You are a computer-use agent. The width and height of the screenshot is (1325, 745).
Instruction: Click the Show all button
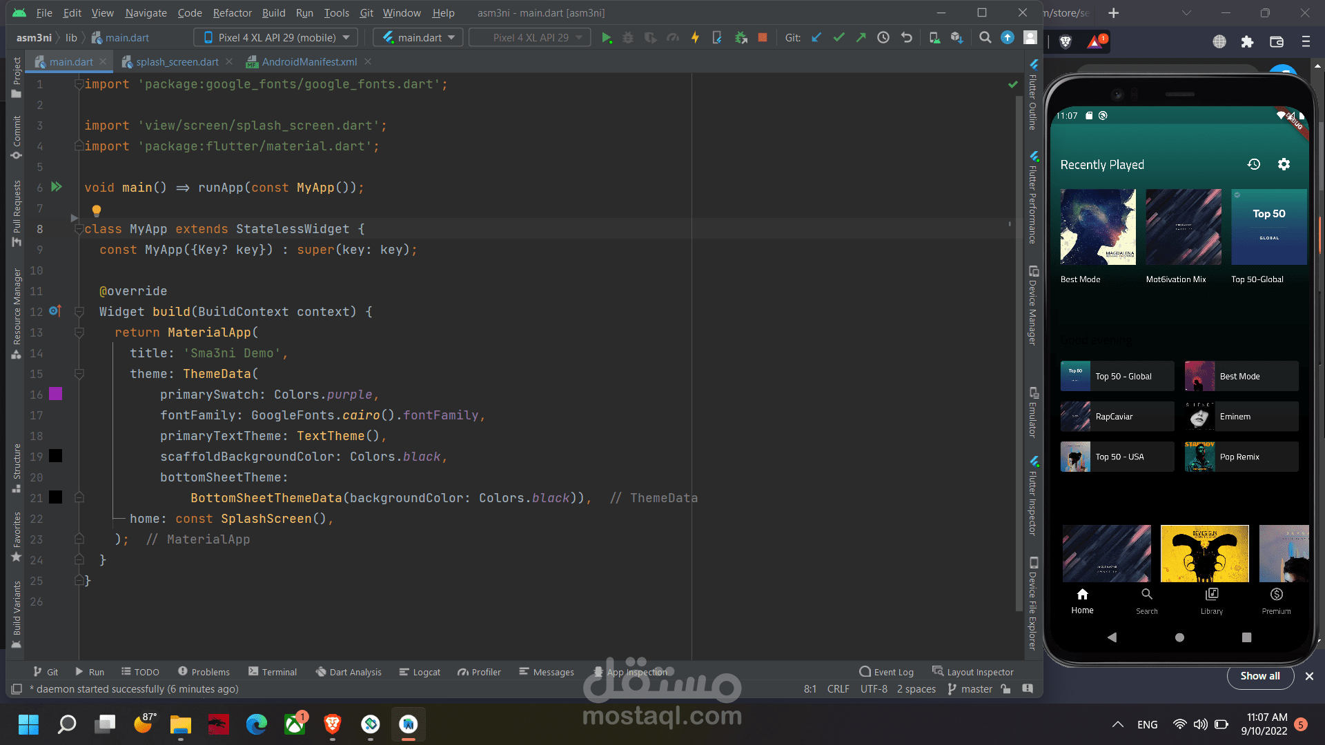click(x=1259, y=676)
